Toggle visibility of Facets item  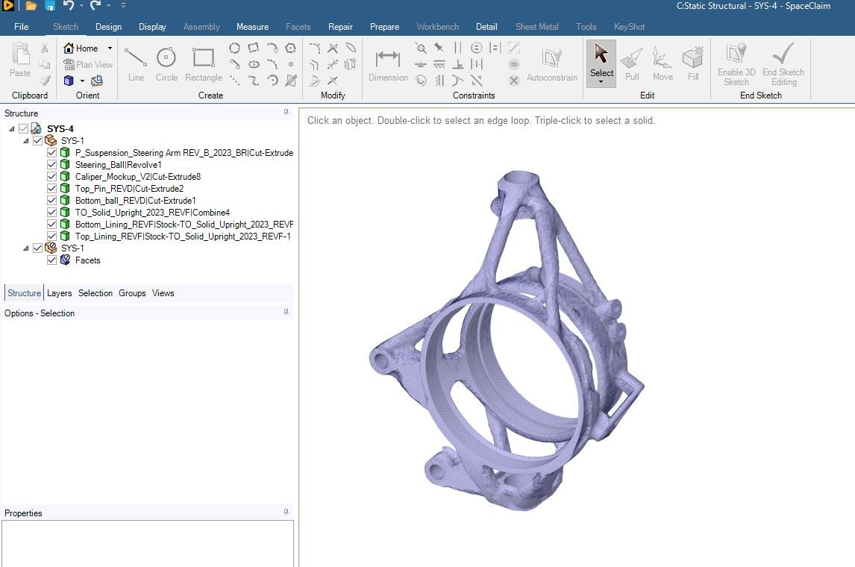(x=51, y=260)
